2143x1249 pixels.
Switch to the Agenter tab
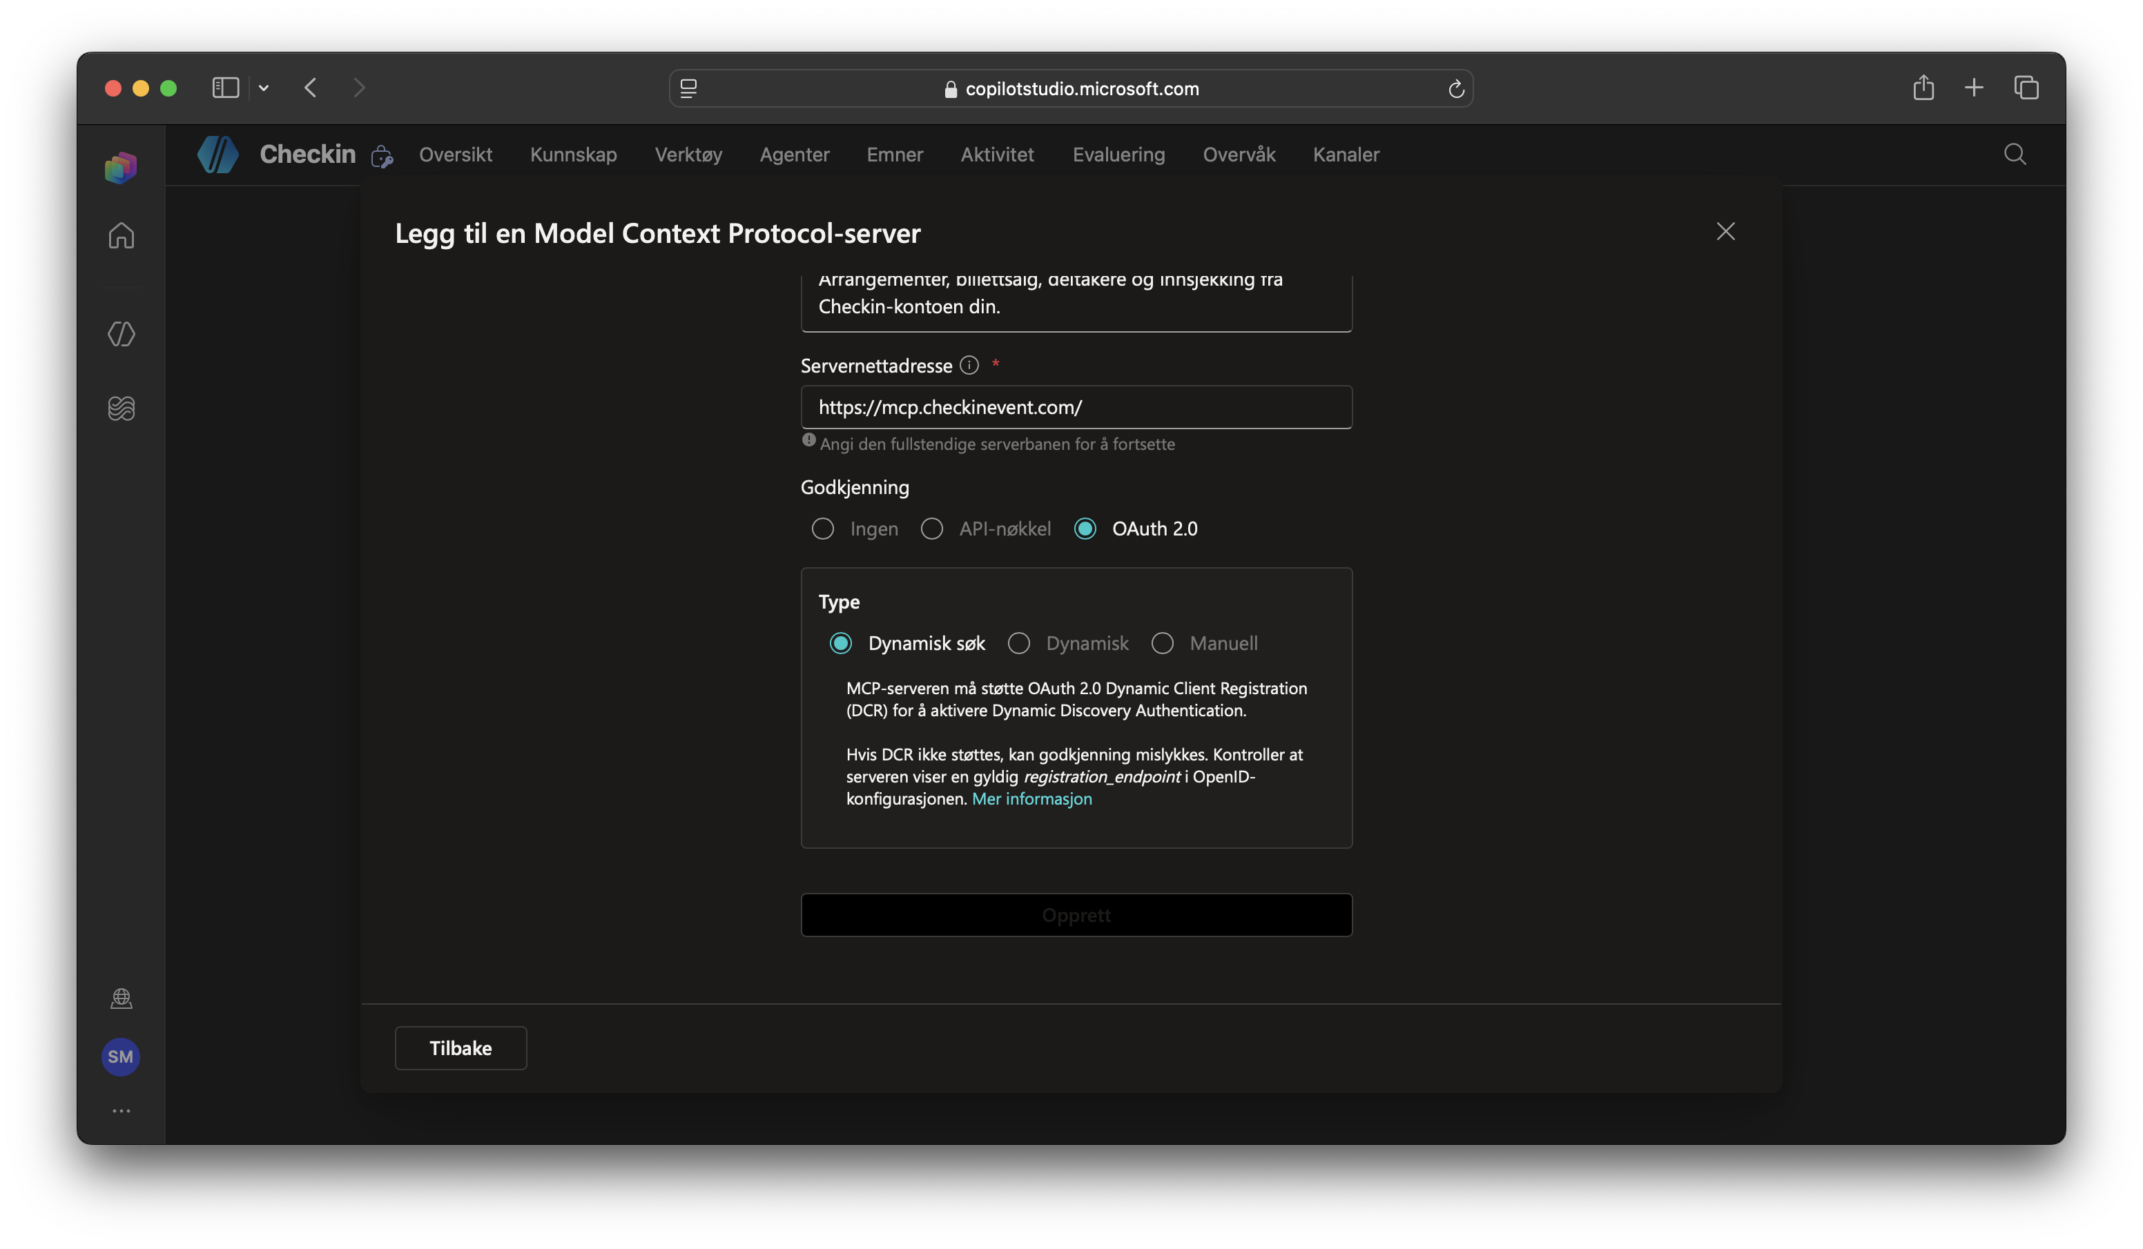click(794, 155)
